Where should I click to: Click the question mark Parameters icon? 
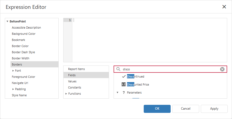tap(124, 93)
